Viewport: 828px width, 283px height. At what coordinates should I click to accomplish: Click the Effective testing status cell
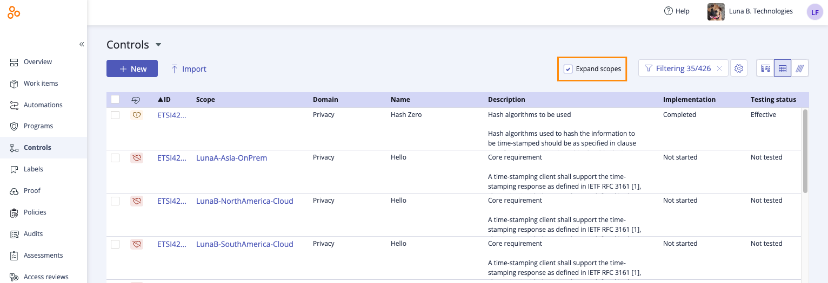pyautogui.click(x=763, y=115)
